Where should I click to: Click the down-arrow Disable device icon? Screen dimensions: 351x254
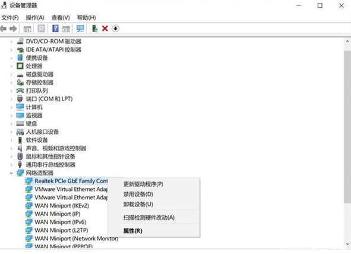pyautogui.click(x=115, y=29)
